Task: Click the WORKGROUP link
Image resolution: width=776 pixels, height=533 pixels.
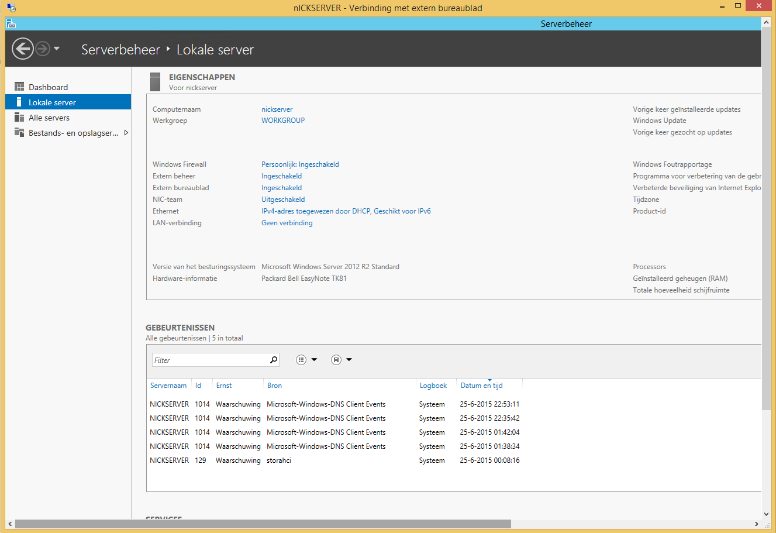Action: pos(283,121)
